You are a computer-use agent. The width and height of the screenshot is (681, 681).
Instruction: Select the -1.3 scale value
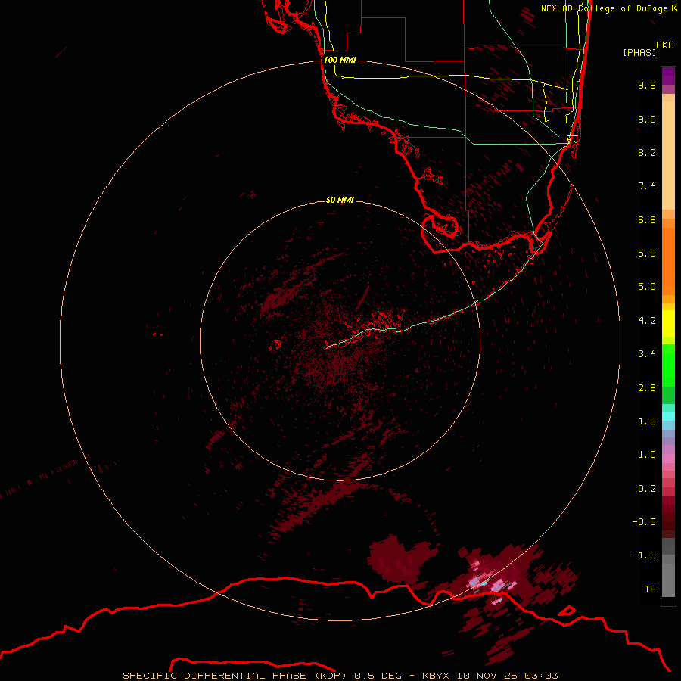[644, 555]
